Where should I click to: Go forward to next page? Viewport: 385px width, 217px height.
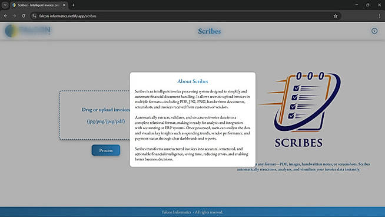click(14, 16)
